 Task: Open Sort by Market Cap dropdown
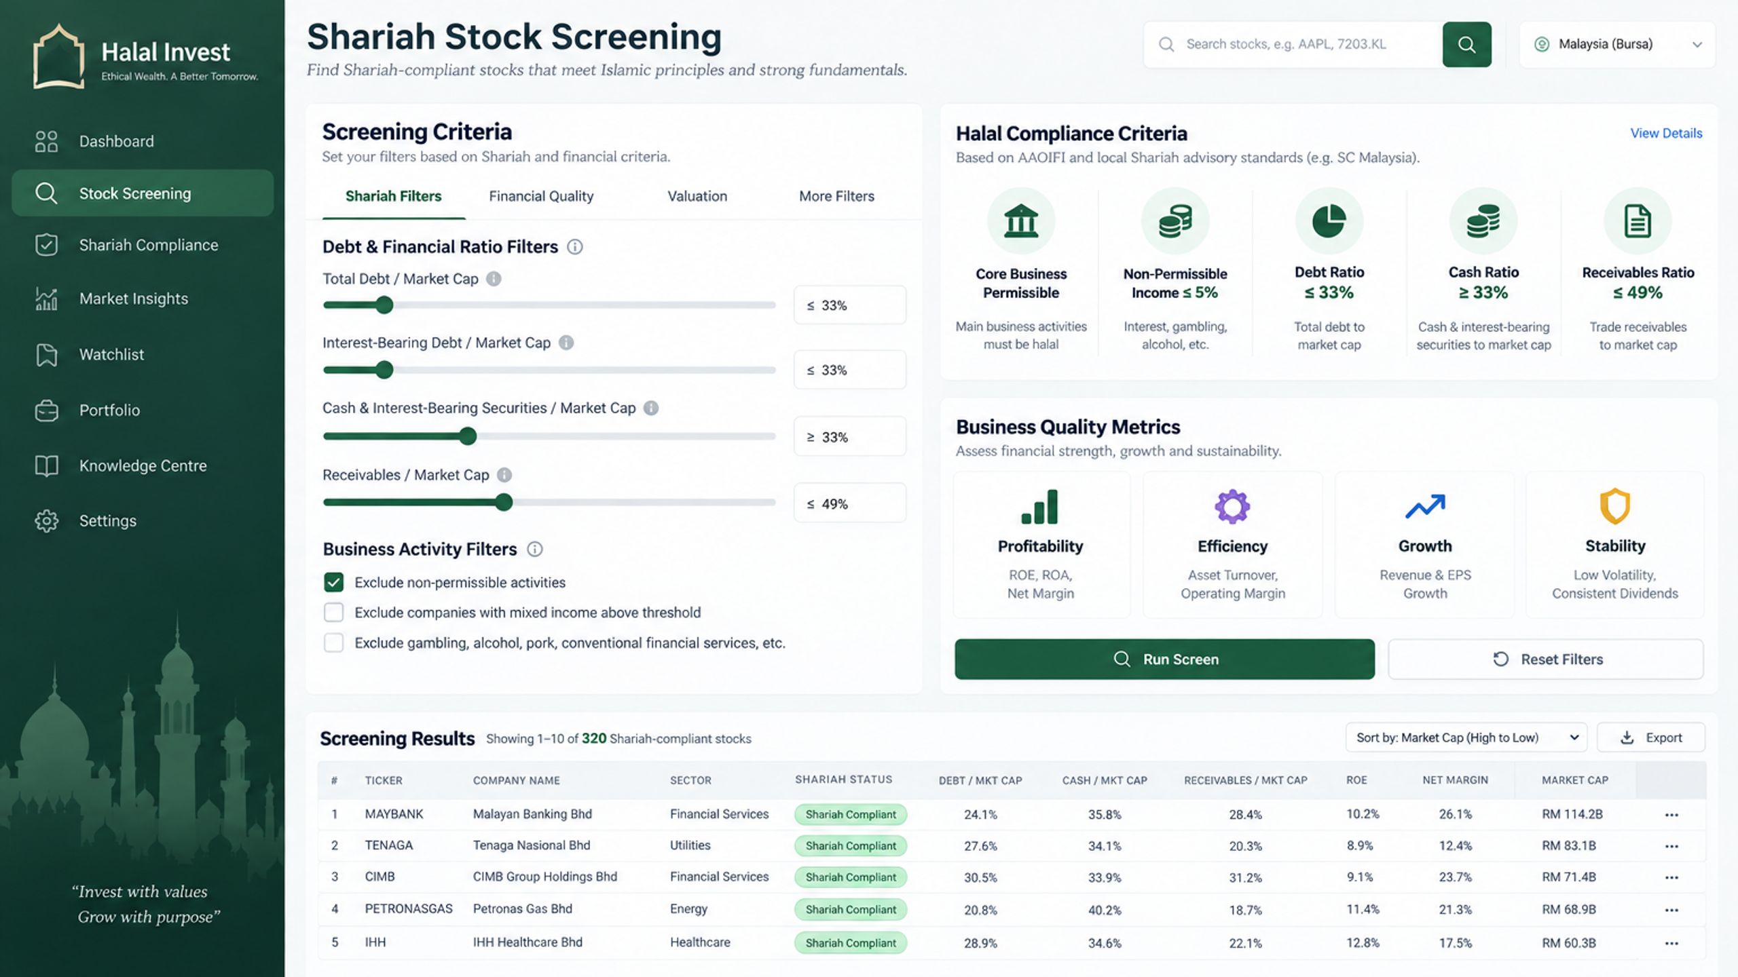(x=1466, y=737)
